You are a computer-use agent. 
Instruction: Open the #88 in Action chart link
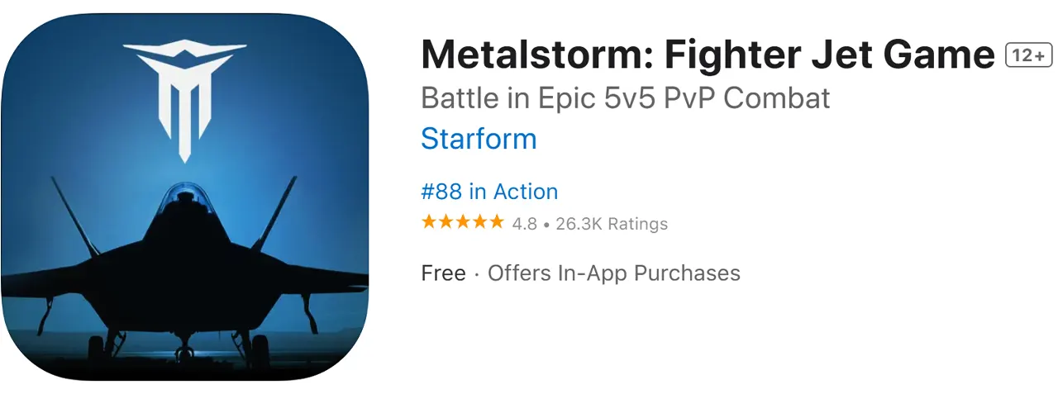point(489,192)
